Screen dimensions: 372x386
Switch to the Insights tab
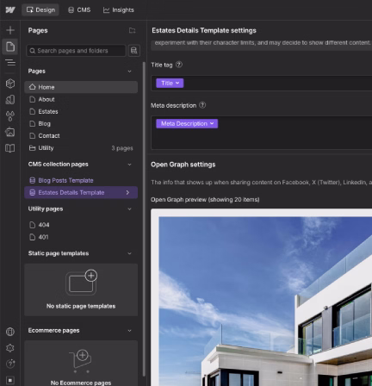coord(119,9)
